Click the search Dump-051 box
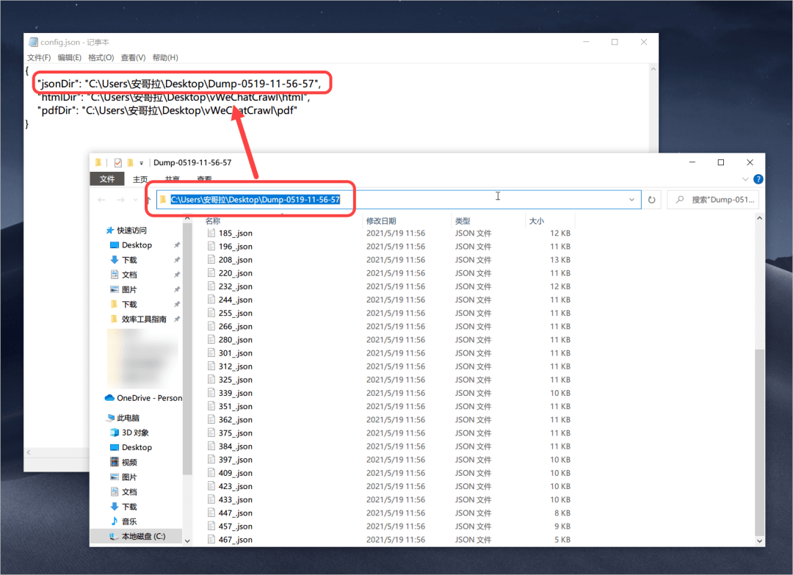The height and width of the screenshot is (575, 793). point(713,200)
